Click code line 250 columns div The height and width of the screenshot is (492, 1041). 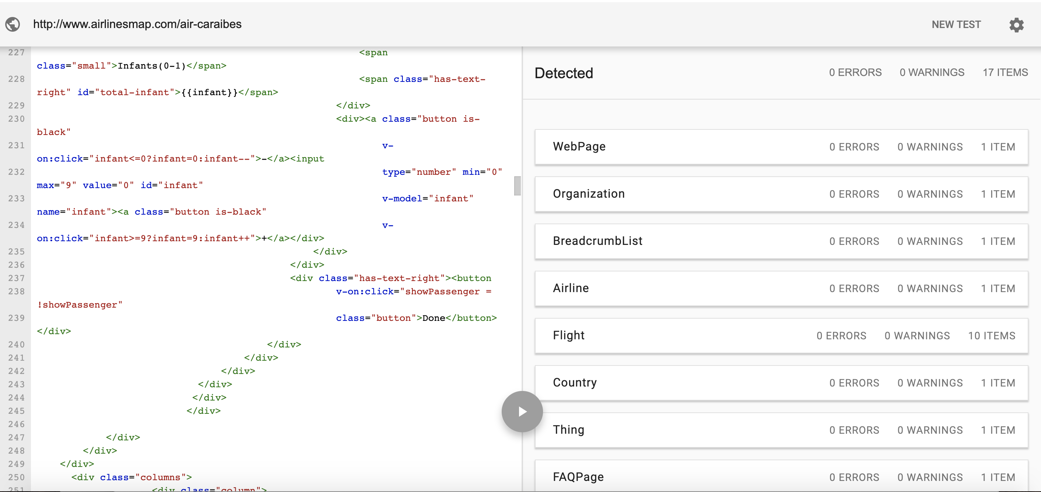point(131,477)
